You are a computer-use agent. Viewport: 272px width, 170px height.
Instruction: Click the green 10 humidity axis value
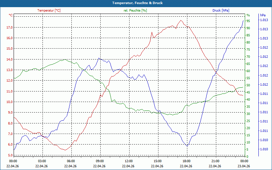(248, 142)
